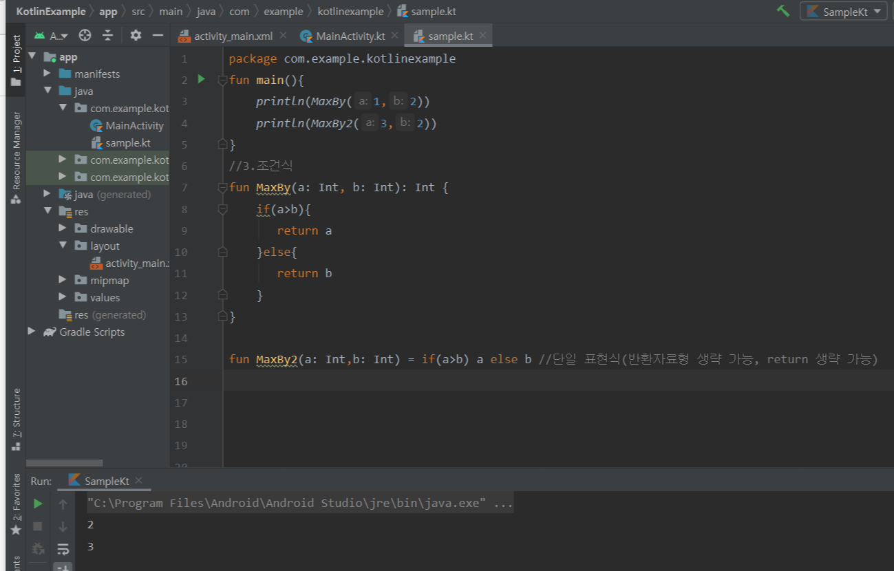Expand the mipmap folder arrow
Image resolution: width=894 pixels, height=571 pixels.
(63, 280)
